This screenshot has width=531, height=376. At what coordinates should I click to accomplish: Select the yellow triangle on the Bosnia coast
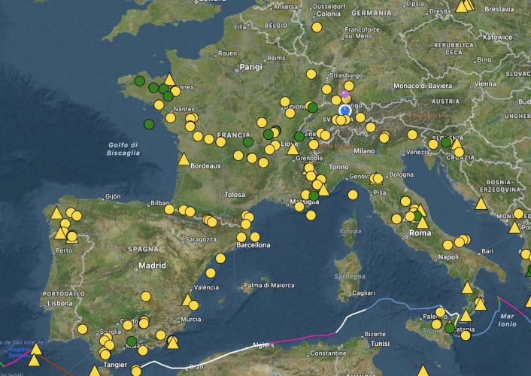[x=481, y=204]
